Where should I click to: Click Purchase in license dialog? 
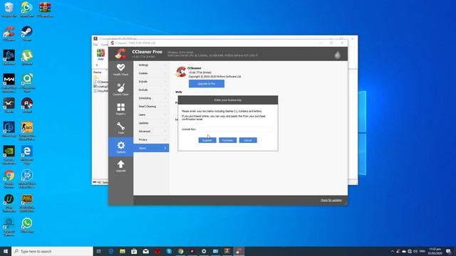pyautogui.click(x=228, y=140)
